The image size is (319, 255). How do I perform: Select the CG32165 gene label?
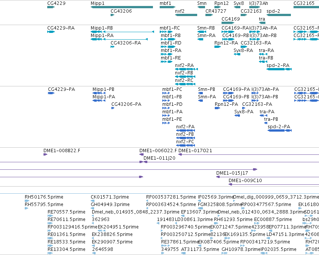coord(304,3)
